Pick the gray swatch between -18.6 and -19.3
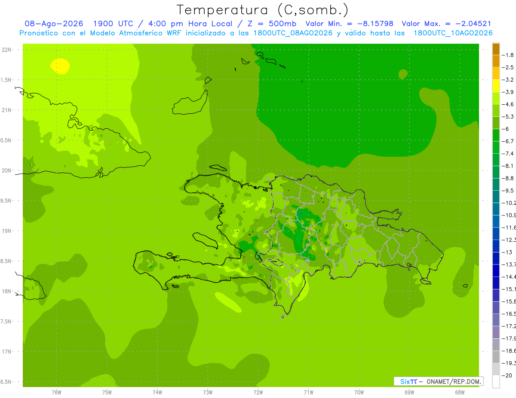This screenshot has width=516, height=398. [496, 357]
